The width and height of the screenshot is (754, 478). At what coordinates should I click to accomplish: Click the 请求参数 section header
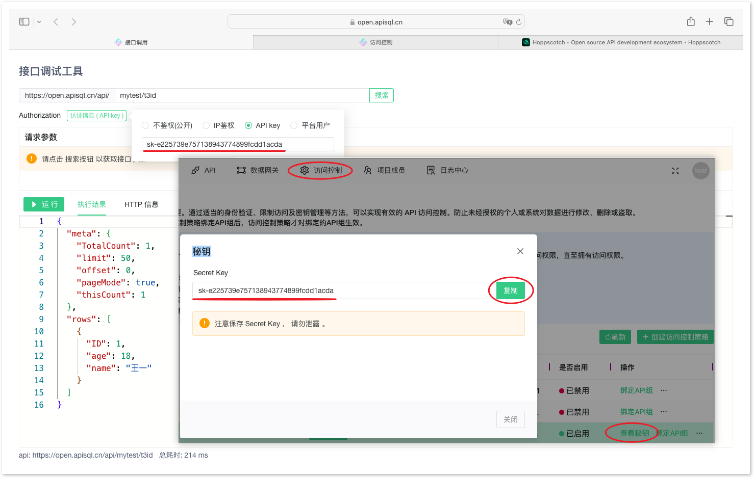[41, 137]
